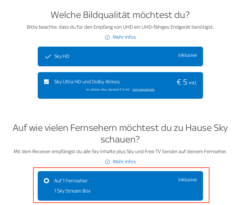Viewport: 250px width, 205px height.
Task: Select the Sky HD option card
Action: click(x=120, y=56)
